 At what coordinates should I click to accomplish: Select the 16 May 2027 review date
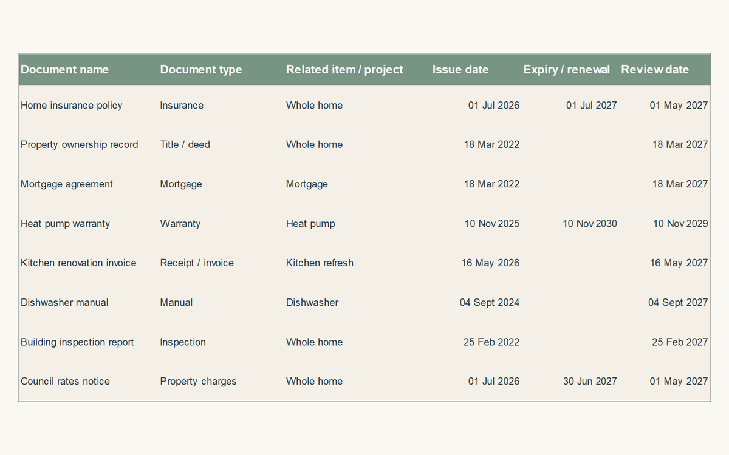[x=679, y=263]
